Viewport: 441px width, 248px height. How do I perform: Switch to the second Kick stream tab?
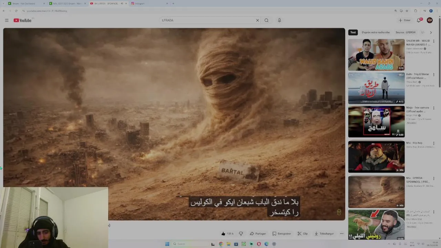[66, 3]
